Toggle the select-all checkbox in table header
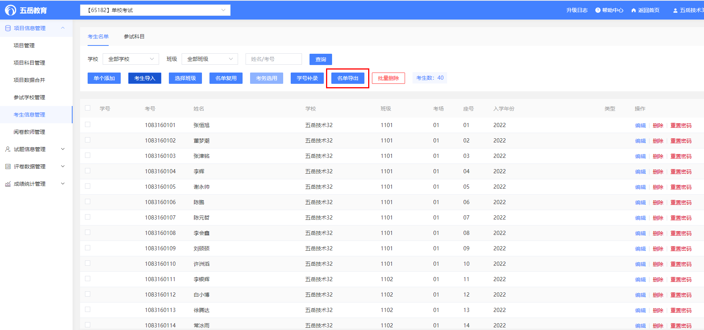This screenshot has width=704, height=330. (x=88, y=108)
